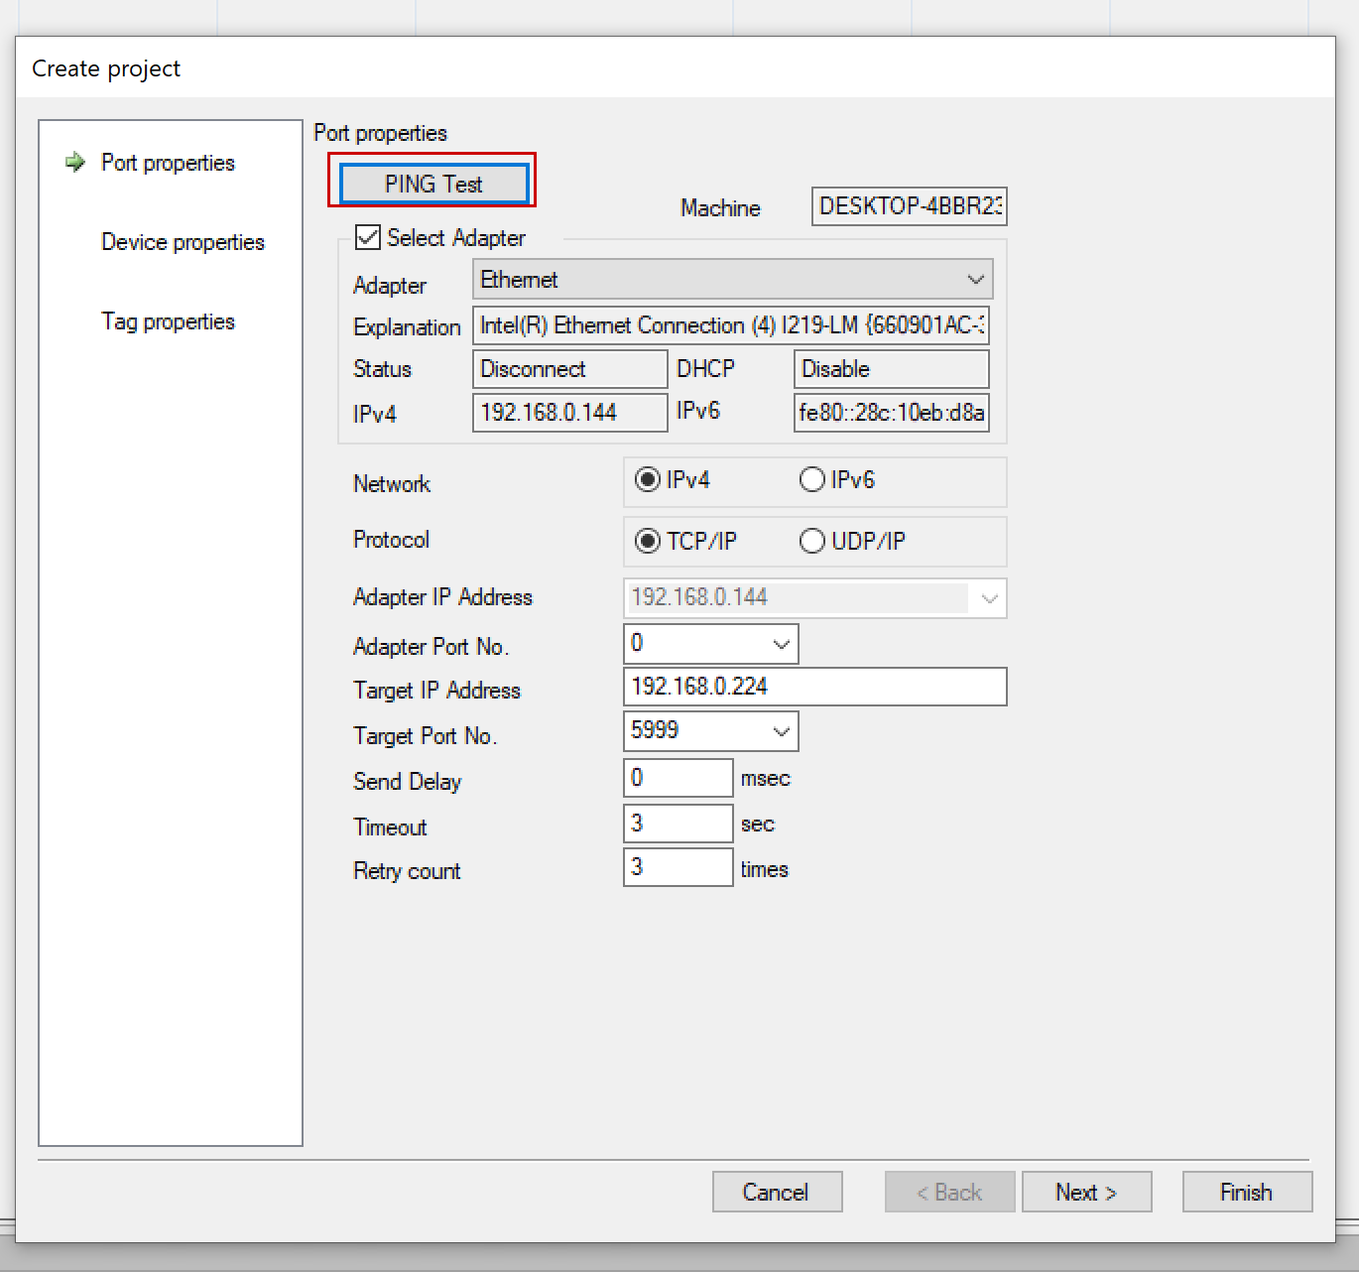This screenshot has height=1272, width=1359.
Task: Choose UDP/IP protocol option
Action: pyautogui.click(x=812, y=541)
